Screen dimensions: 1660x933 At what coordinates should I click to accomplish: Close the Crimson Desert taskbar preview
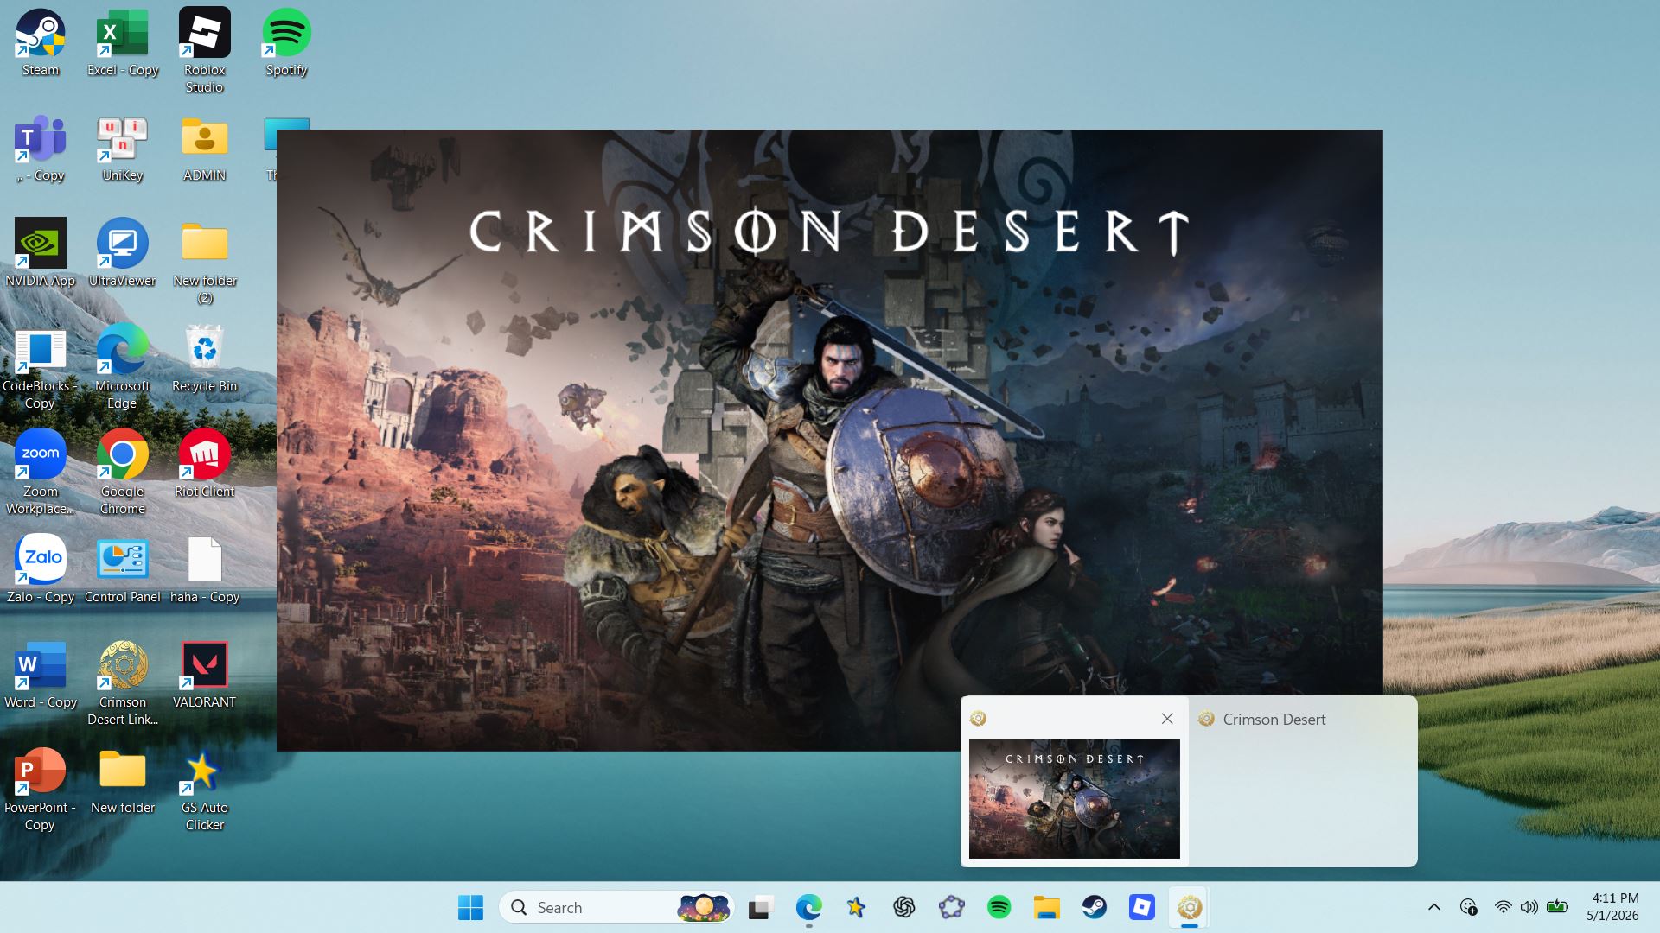click(x=1167, y=719)
